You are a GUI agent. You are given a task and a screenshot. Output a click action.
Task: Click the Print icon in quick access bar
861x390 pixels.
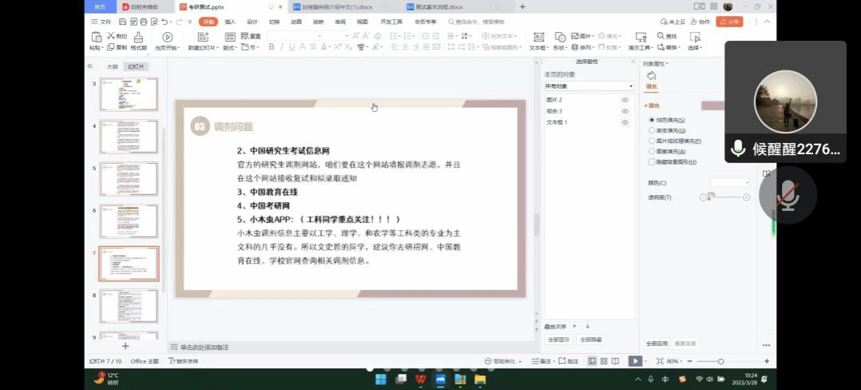coord(143,22)
